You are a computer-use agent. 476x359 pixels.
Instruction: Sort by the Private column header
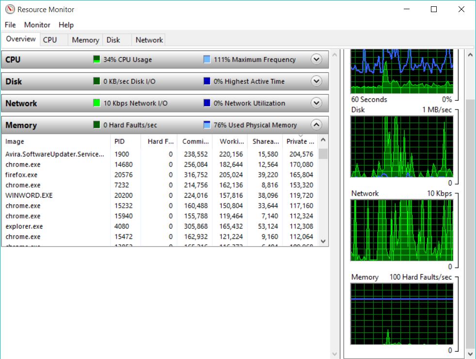300,141
